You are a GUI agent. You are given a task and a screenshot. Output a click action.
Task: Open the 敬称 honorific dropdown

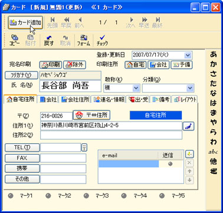pyautogui.click(x=136, y=88)
